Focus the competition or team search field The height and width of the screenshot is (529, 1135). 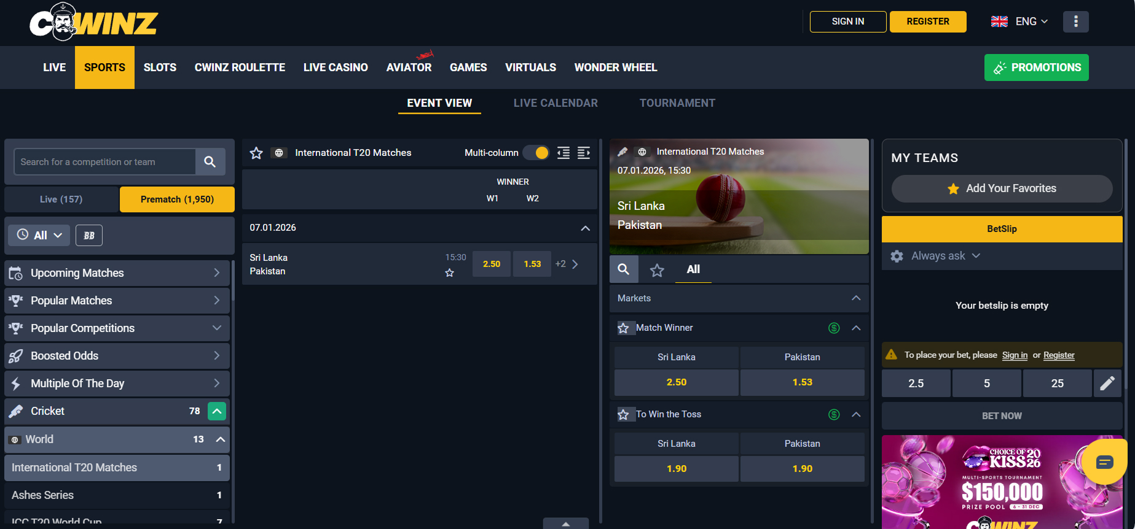coord(104,162)
